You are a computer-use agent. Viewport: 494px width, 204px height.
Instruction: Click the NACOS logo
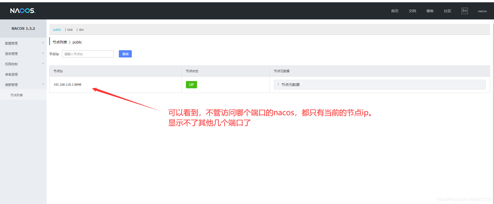pos(23,11)
